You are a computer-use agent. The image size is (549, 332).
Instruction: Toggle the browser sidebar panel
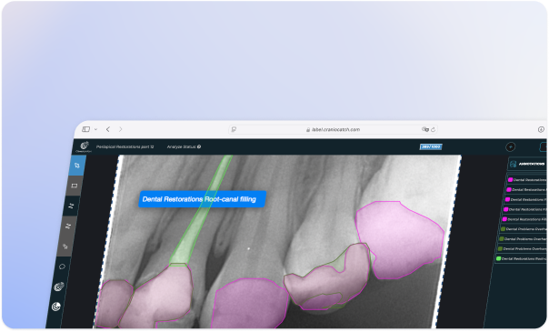(86, 129)
